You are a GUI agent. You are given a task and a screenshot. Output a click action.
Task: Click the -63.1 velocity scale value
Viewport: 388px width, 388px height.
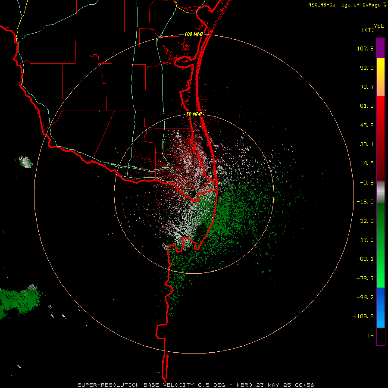(365, 259)
